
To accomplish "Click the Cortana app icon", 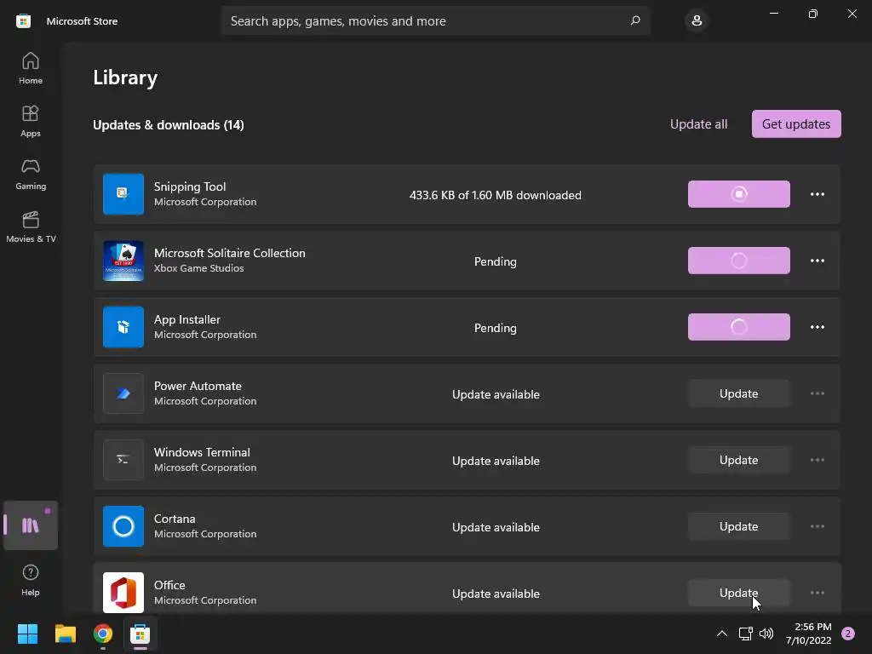I will coord(123,526).
